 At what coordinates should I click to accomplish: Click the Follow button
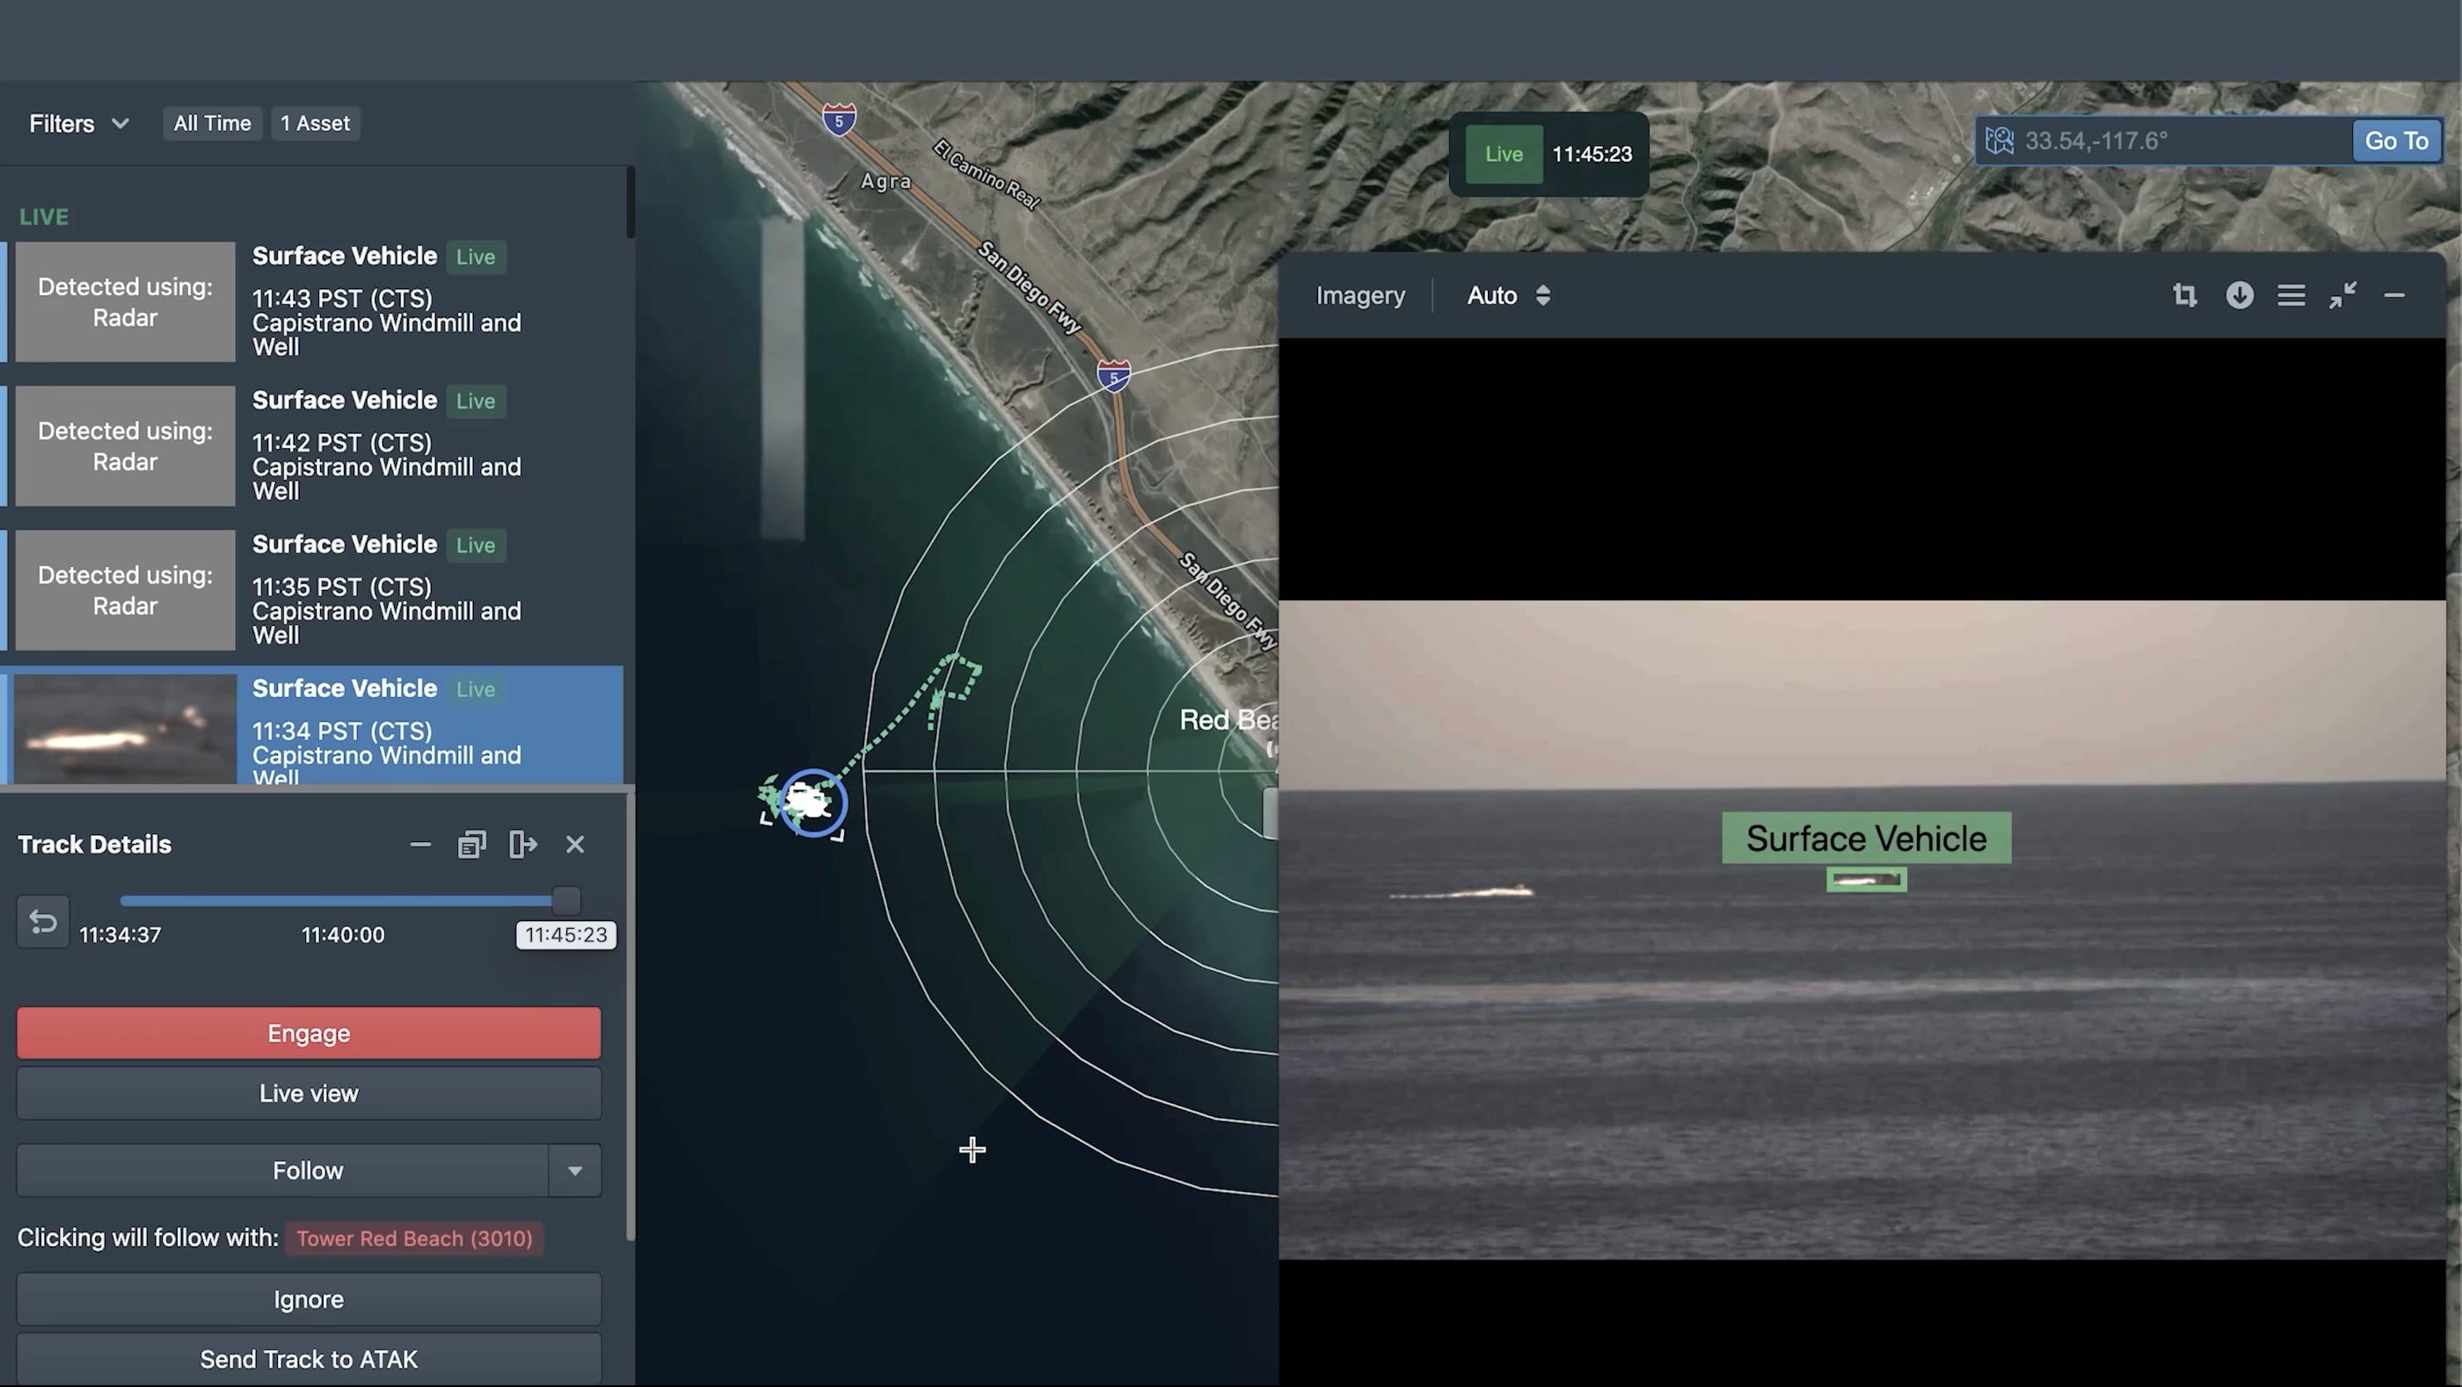pyautogui.click(x=283, y=1170)
